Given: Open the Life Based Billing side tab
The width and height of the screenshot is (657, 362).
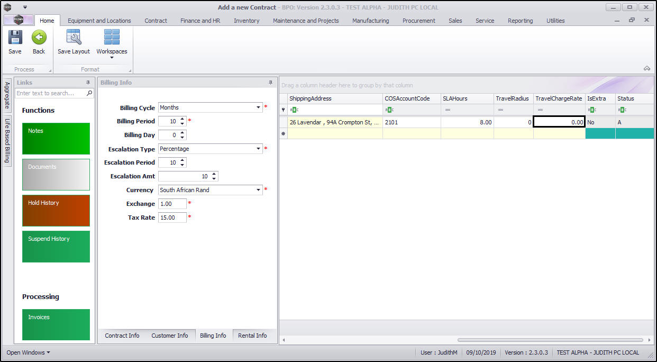Looking at the screenshot, I should (x=7, y=140).
